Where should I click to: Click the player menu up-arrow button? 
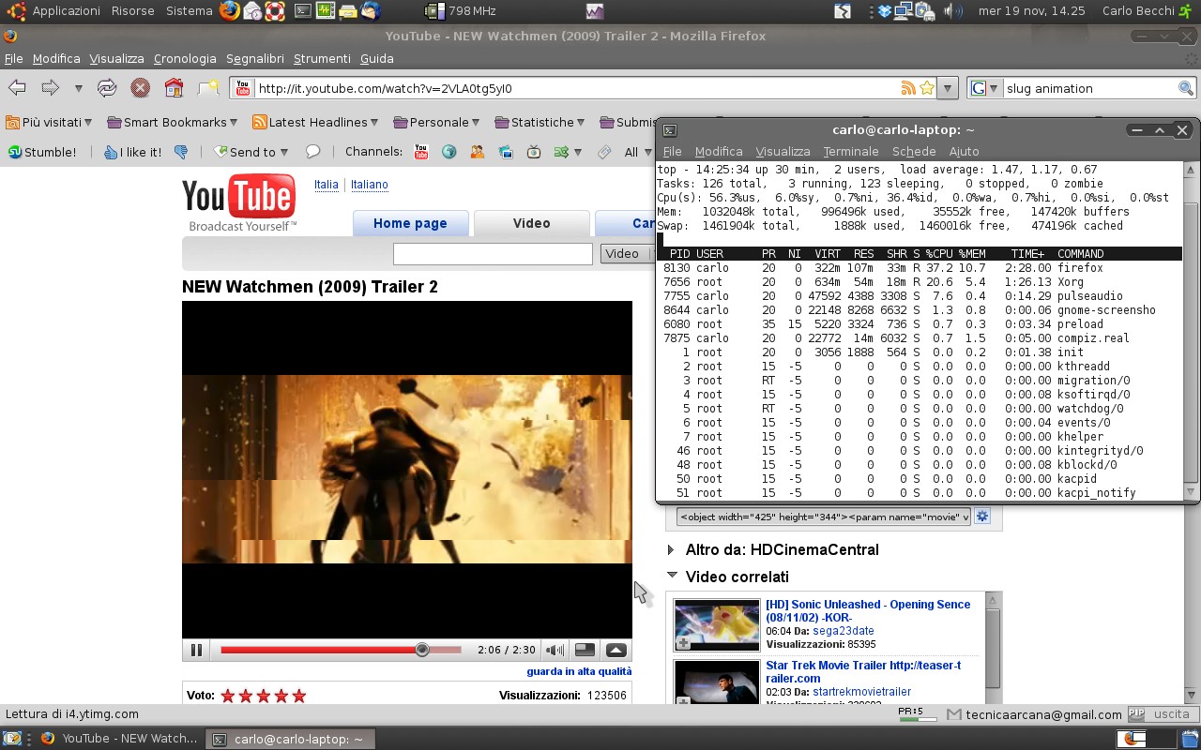point(616,650)
